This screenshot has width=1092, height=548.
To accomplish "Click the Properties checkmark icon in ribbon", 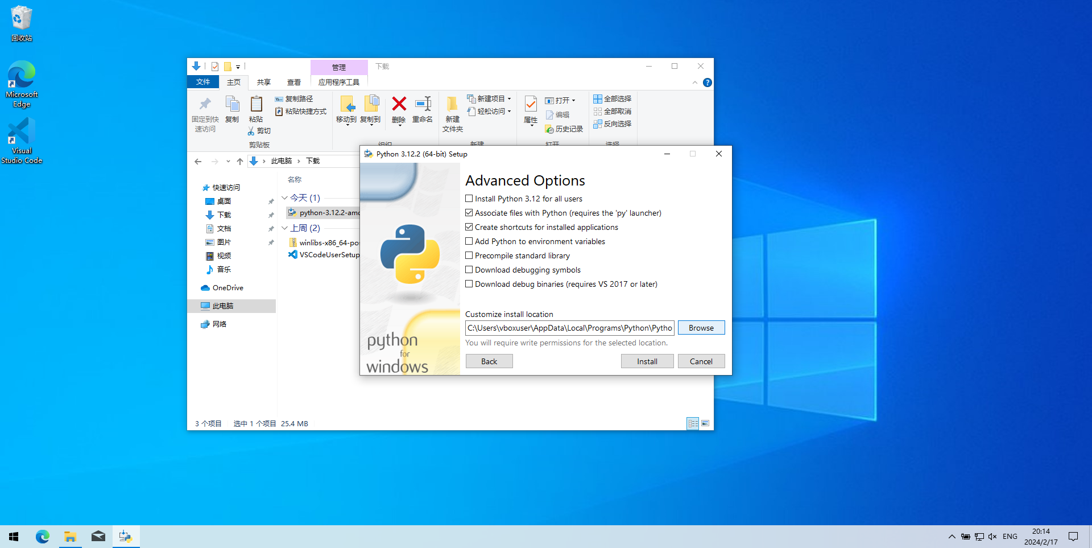I will click(531, 104).
